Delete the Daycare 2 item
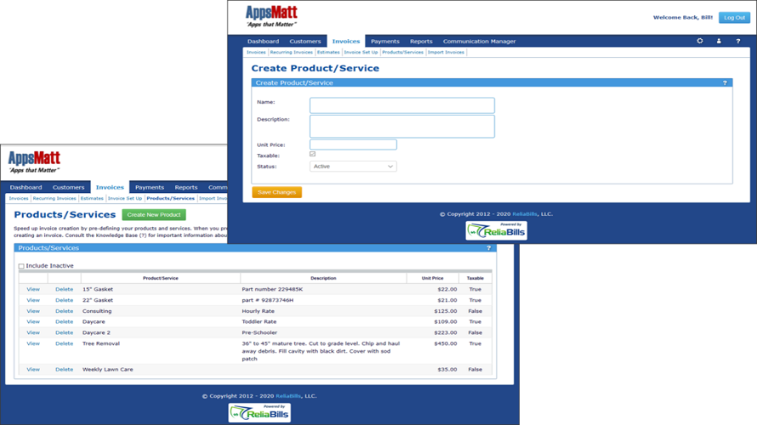 pyautogui.click(x=64, y=333)
